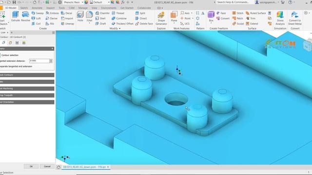Click the OK button
Image resolution: width=312 pixels, height=175 pixels.
pyautogui.click(x=31, y=166)
